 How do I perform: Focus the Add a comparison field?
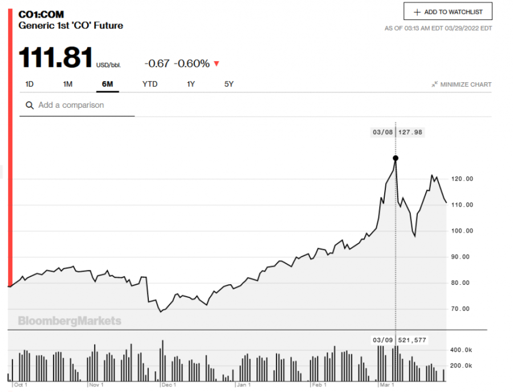coord(80,106)
